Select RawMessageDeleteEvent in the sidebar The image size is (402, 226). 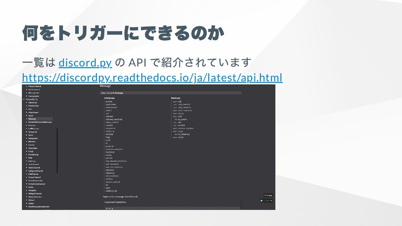[39, 206]
